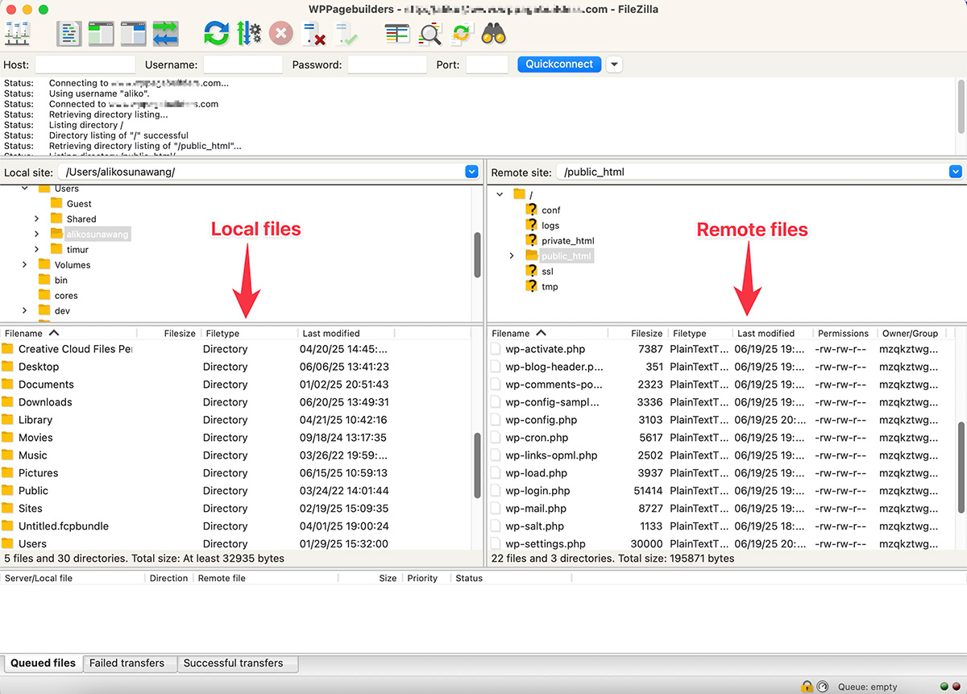Image resolution: width=967 pixels, height=694 pixels.
Task: Select the conf folder in remote tree
Action: point(551,210)
